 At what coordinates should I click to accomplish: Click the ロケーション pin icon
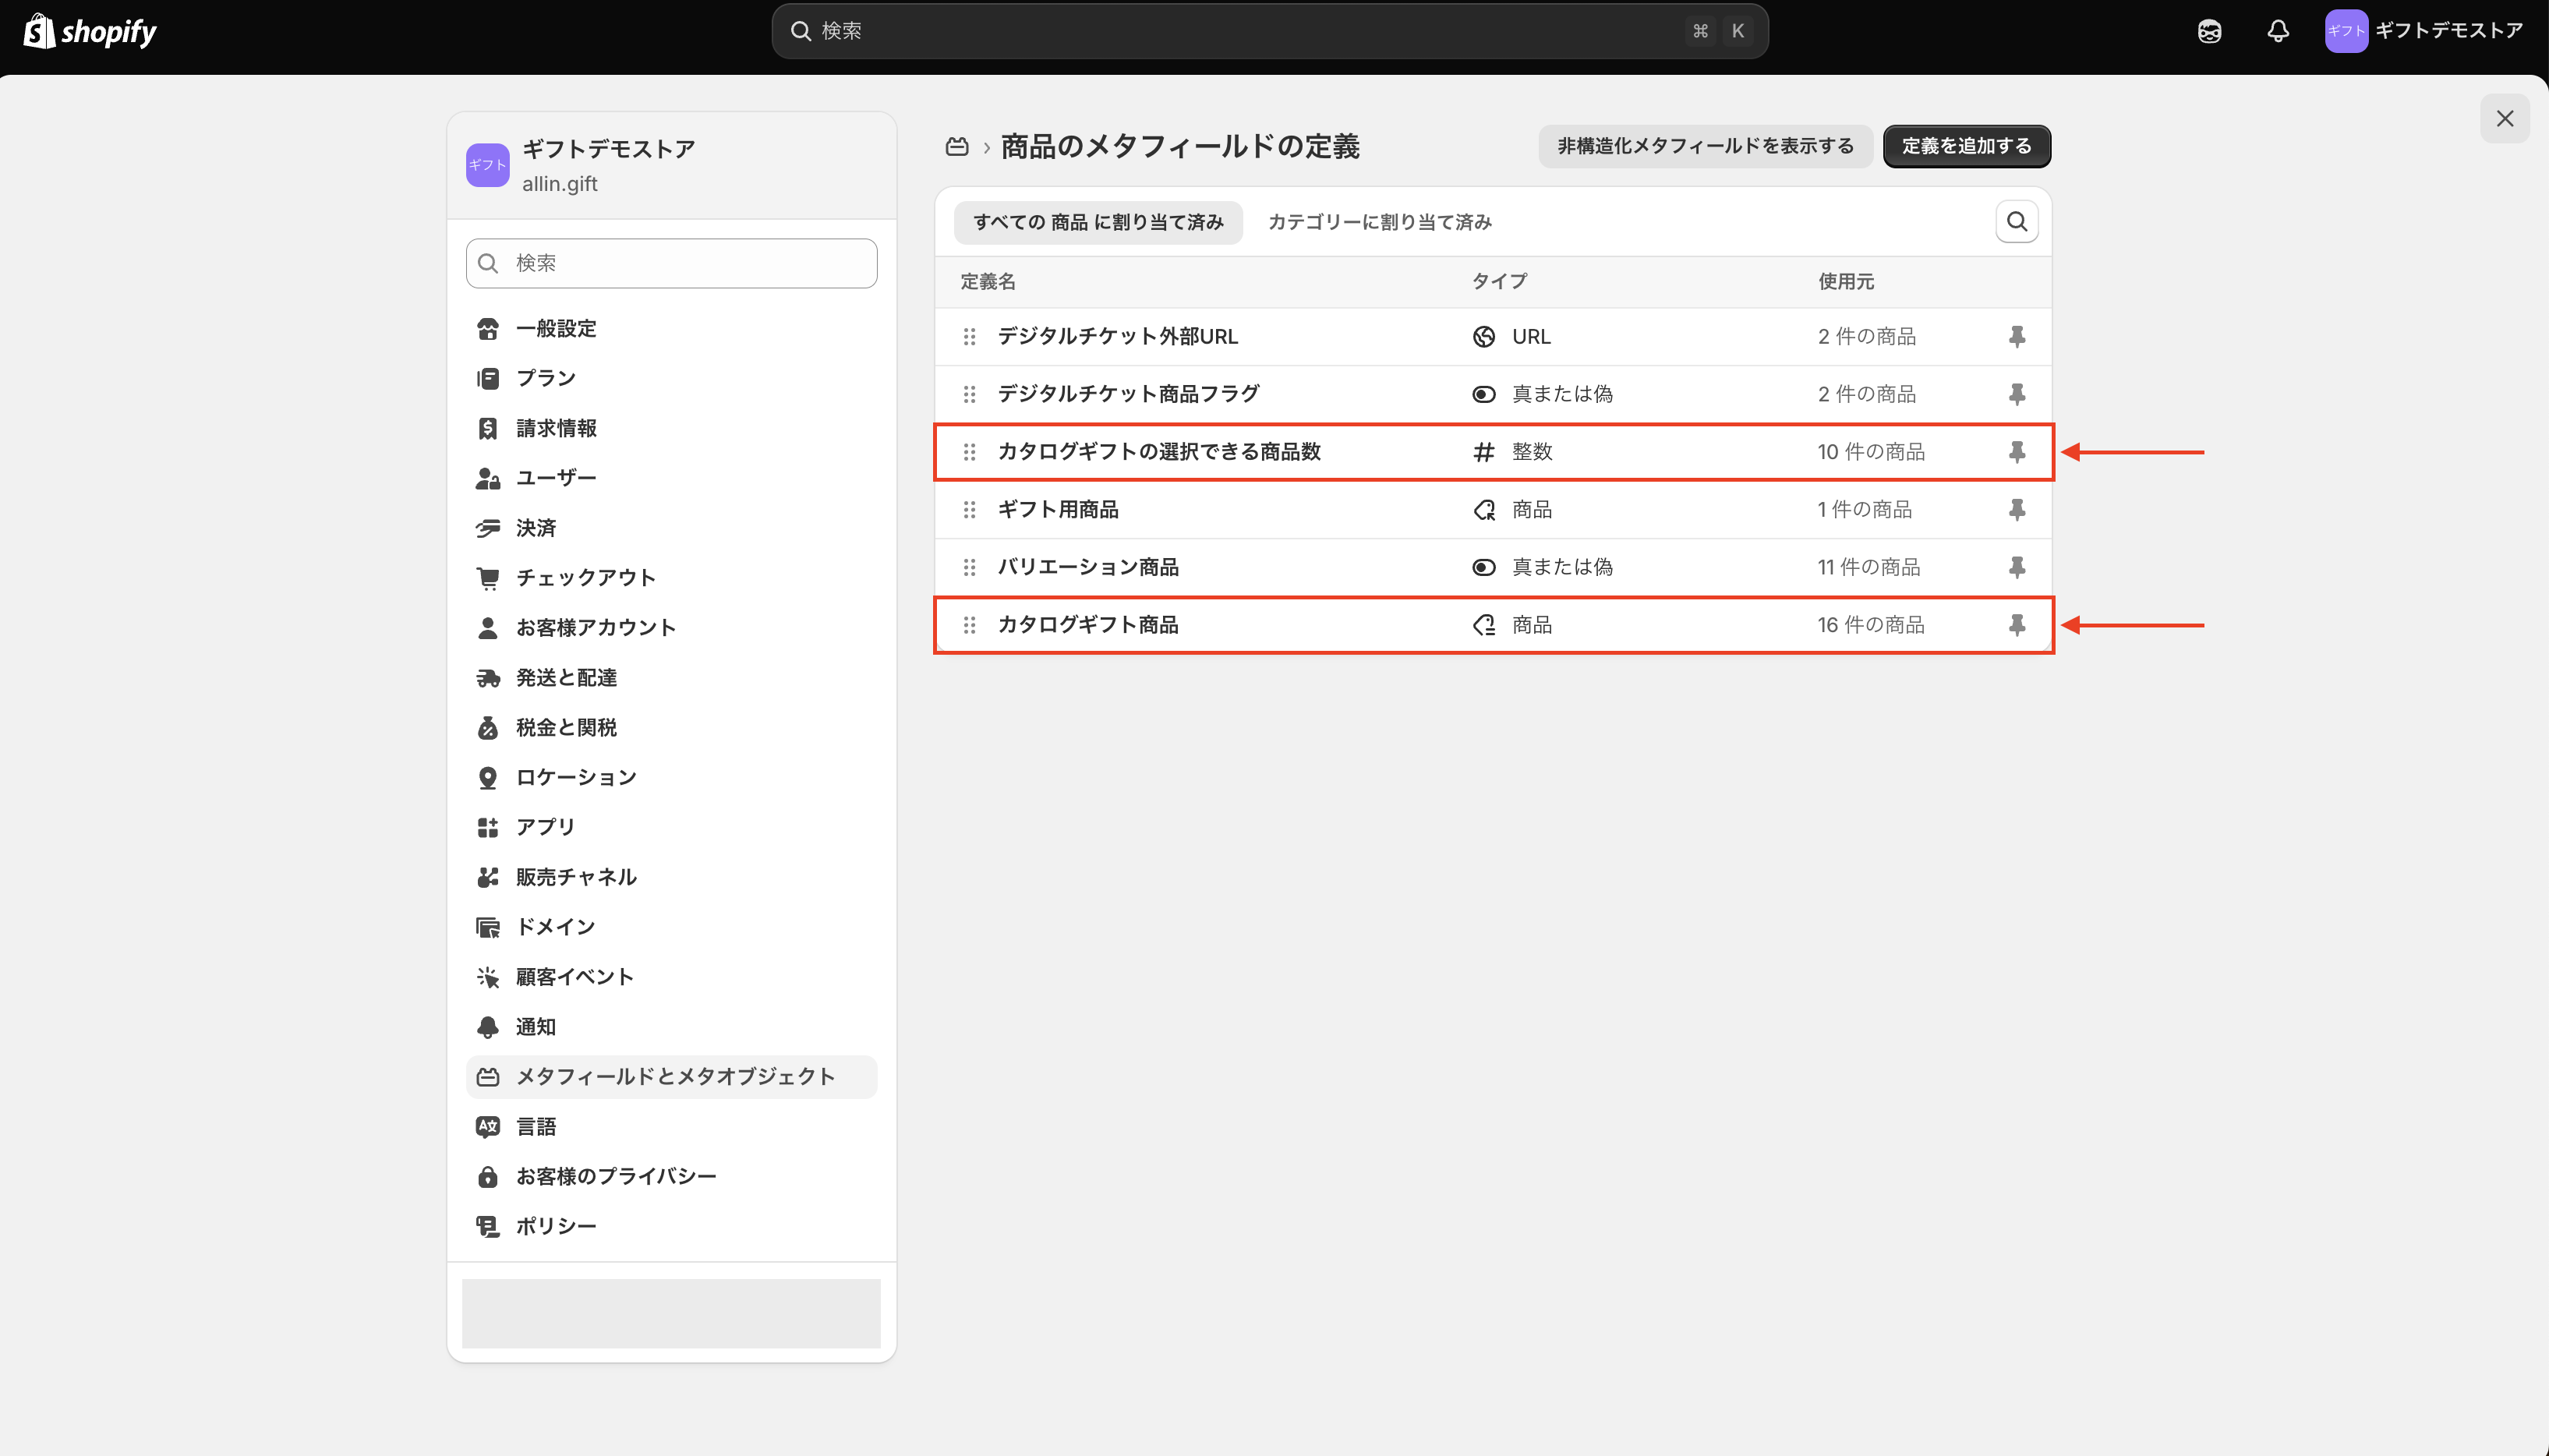point(487,778)
